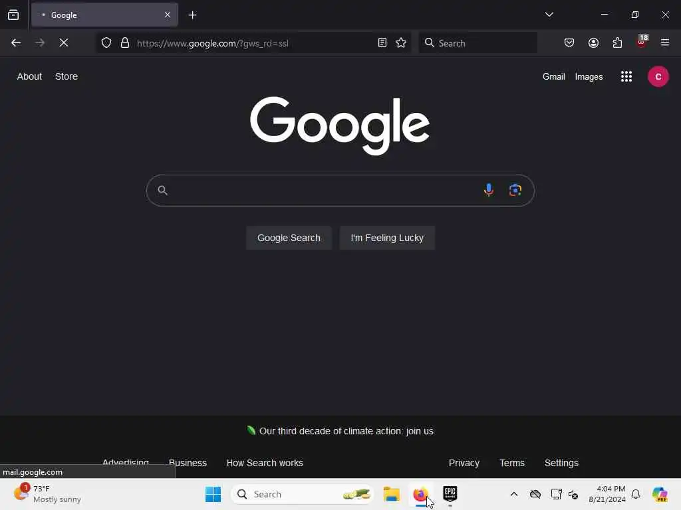
Task: Expand the list all tabs chevron
Action: tap(549, 15)
